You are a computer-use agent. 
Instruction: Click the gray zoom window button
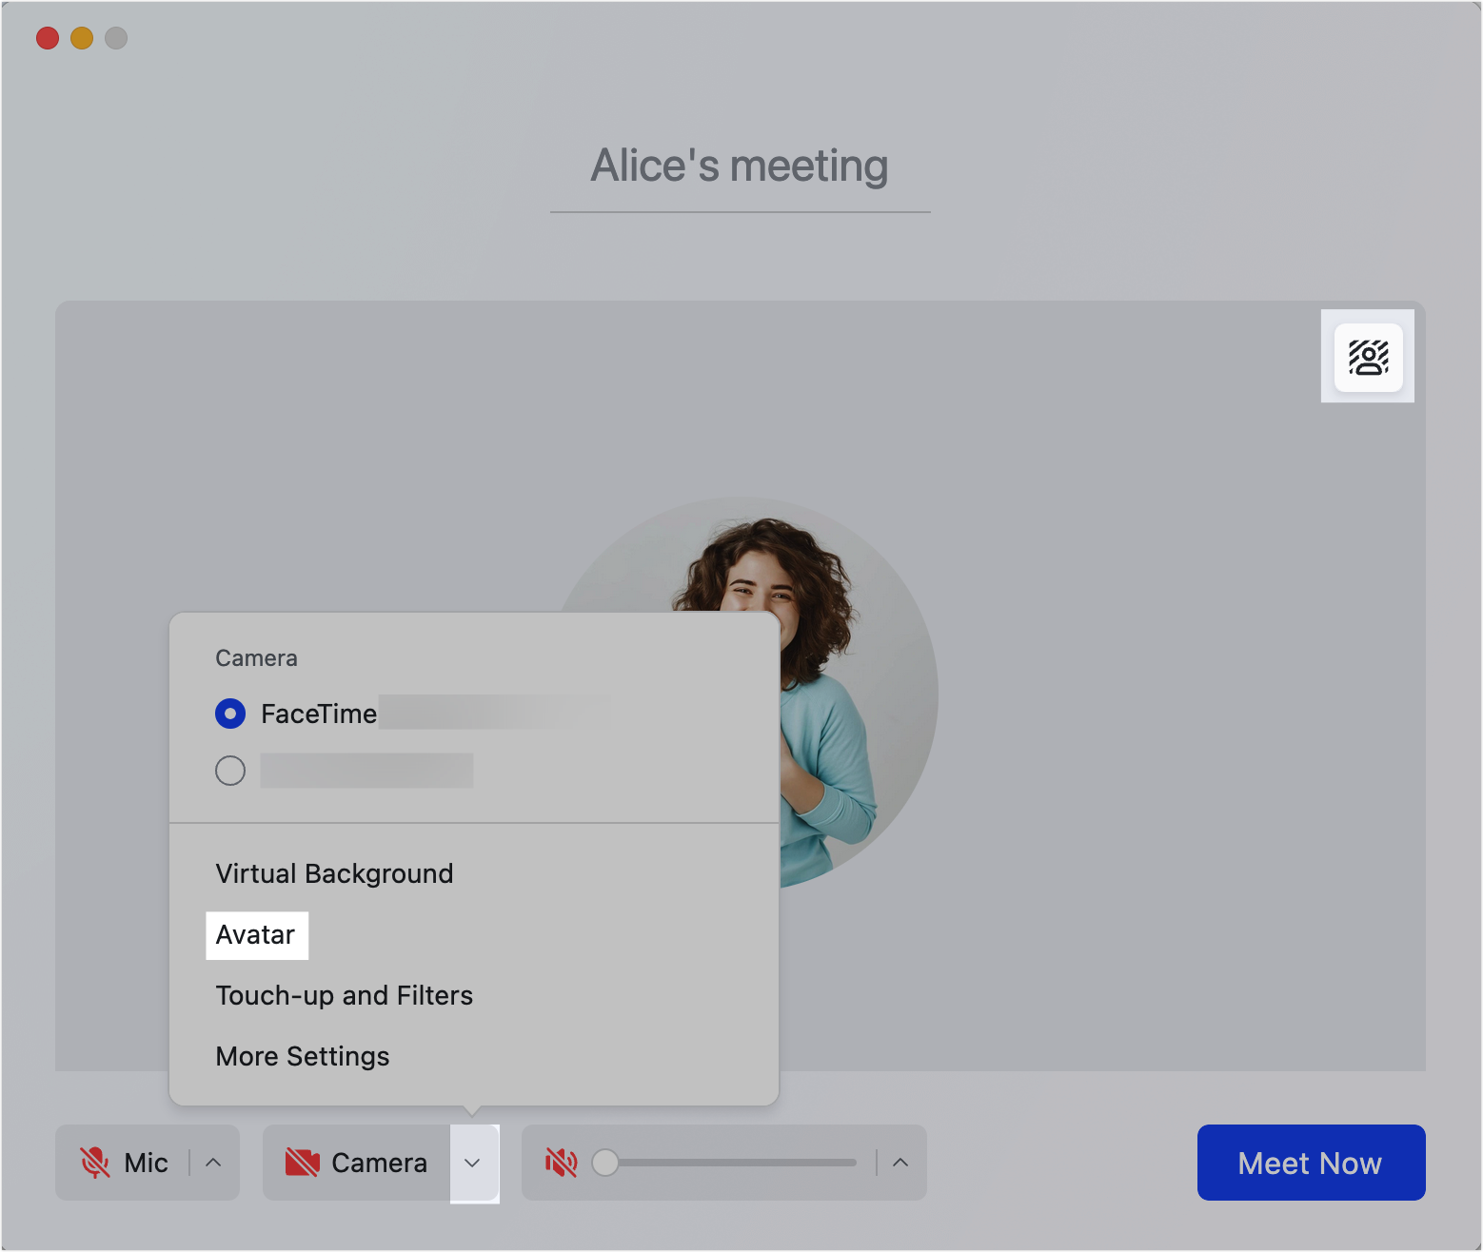[x=116, y=38]
